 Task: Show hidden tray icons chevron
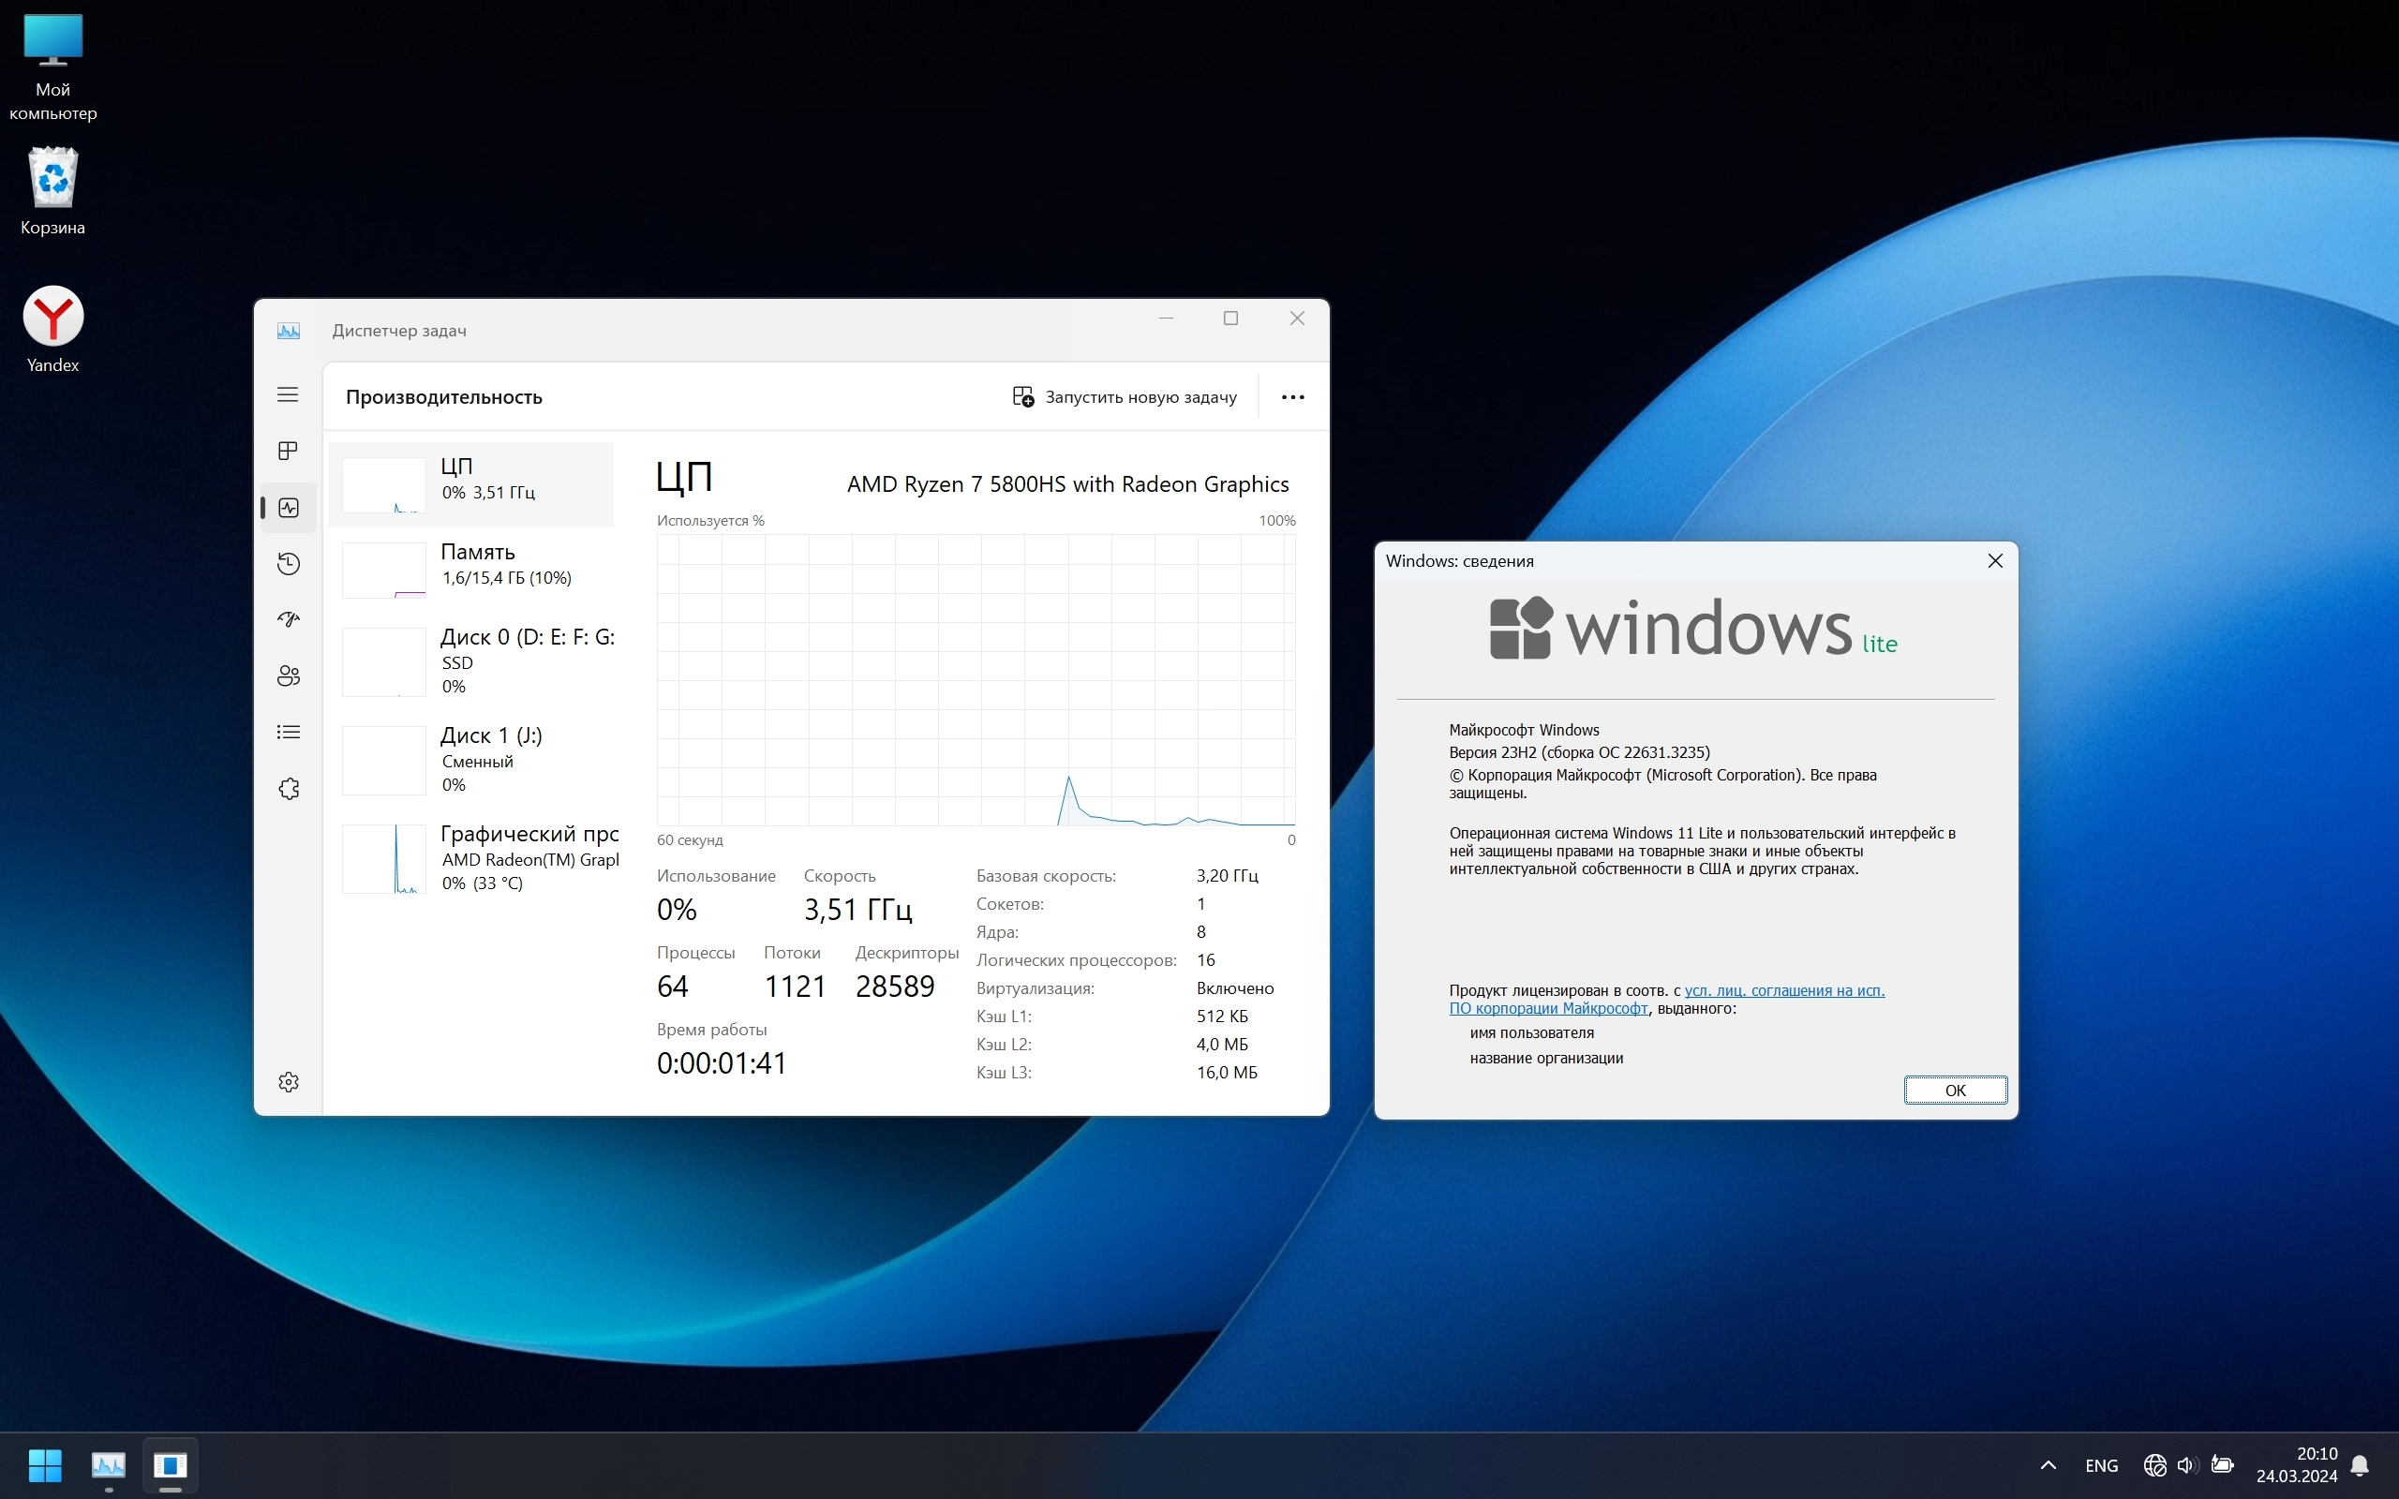click(2049, 1465)
